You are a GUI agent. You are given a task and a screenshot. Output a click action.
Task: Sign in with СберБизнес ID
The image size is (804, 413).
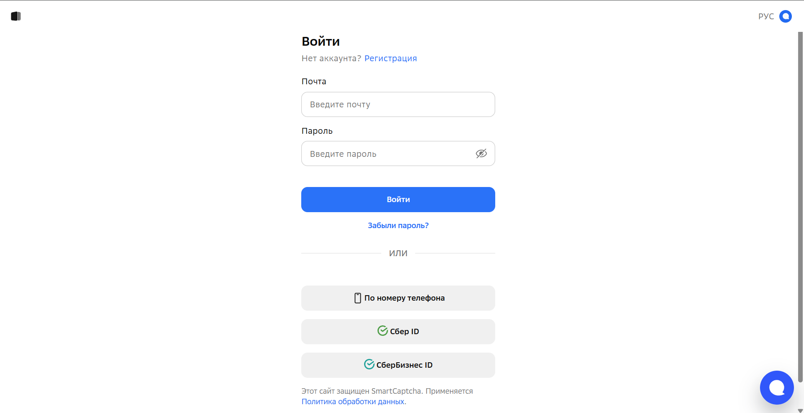(x=398, y=365)
